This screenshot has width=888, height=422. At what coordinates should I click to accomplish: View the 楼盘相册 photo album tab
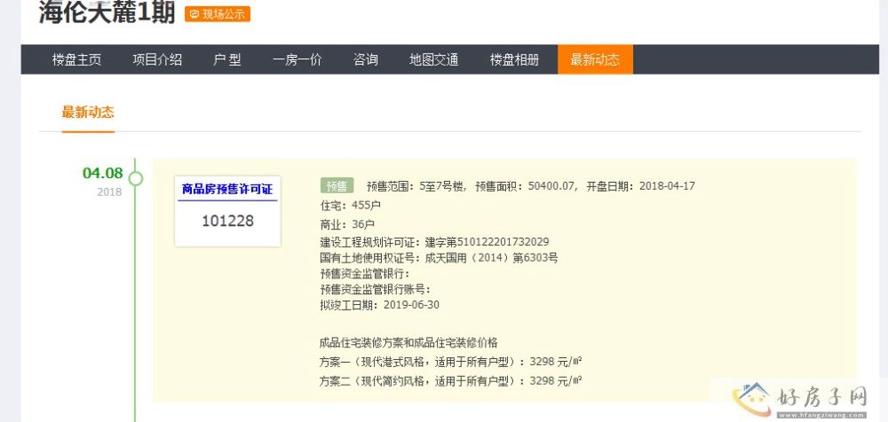(x=514, y=60)
